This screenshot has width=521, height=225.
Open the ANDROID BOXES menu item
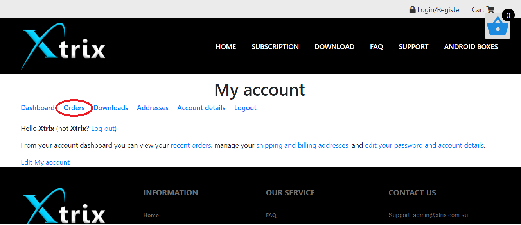click(471, 46)
